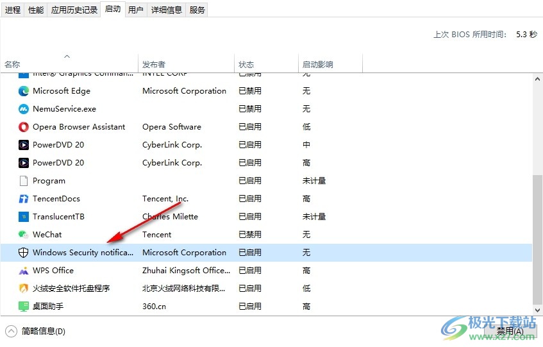Image resolution: width=543 pixels, height=347 pixels.
Task: Click Zhuhai Kingsoft Office... publisher cell
Action: click(x=186, y=271)
